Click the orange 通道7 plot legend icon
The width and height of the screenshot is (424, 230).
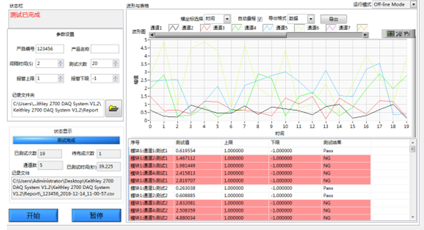[362, 28]
